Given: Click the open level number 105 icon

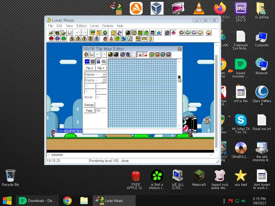Looking at the screenshot, I should tap(63, 33).
